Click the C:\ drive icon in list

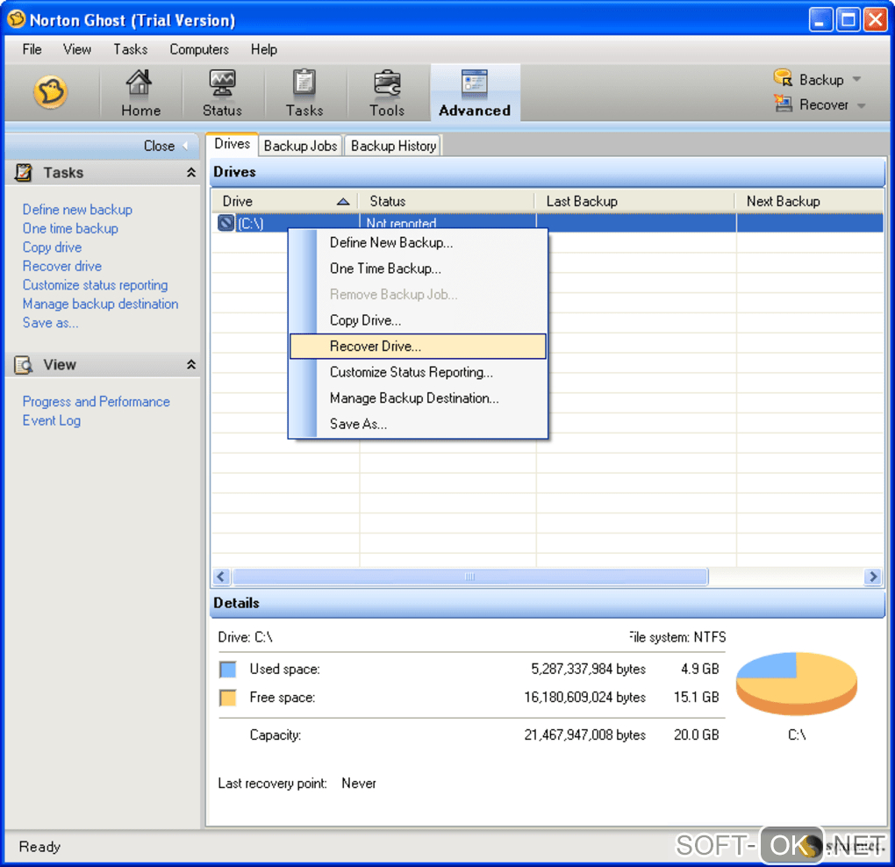pos(226,223)
